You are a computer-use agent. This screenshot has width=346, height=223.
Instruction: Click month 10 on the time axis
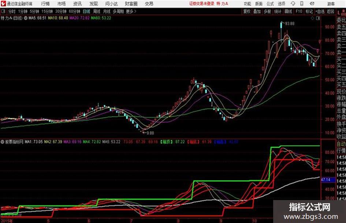pyautogui.click(x=254, y=220)
